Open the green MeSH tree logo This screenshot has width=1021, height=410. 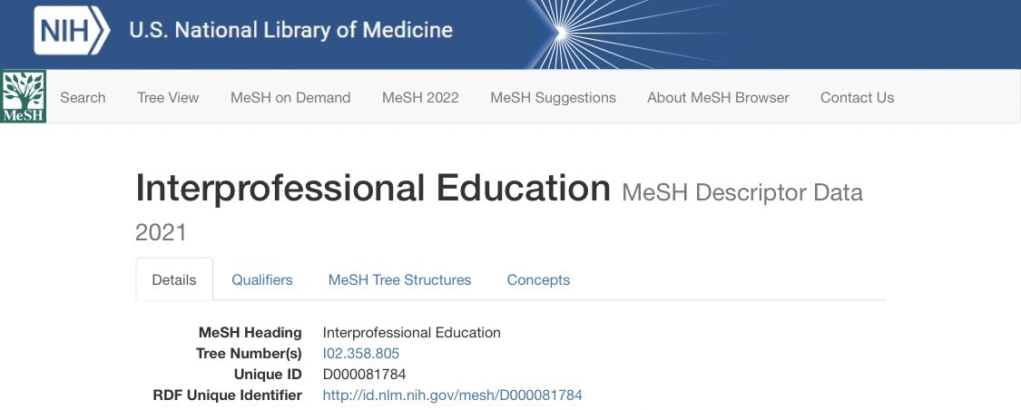click(24, 97)
